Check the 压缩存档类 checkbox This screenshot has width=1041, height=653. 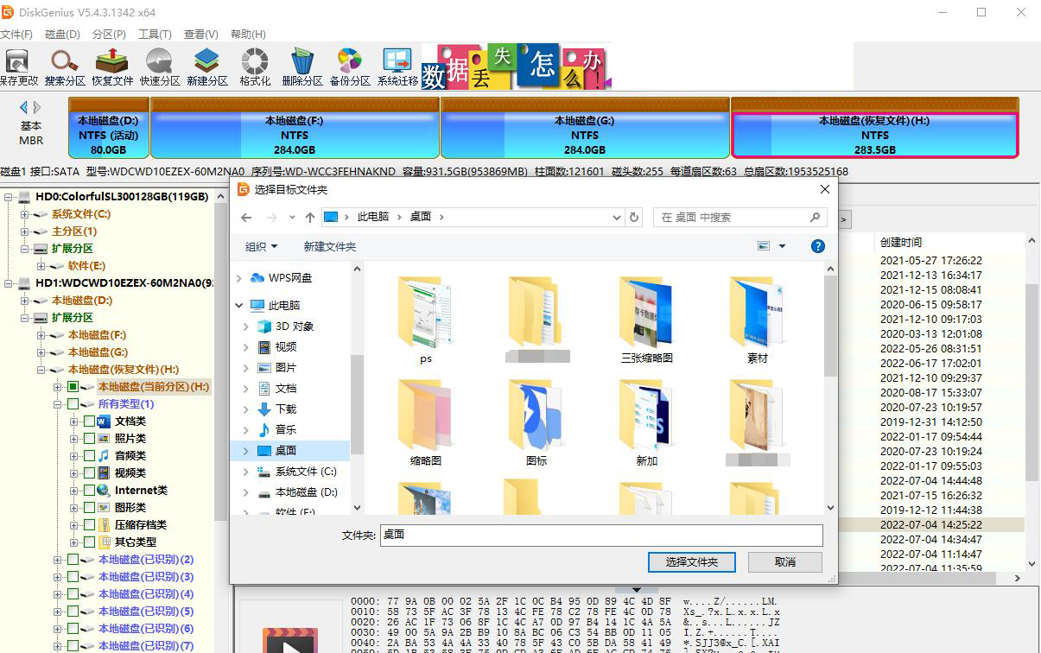89,525
